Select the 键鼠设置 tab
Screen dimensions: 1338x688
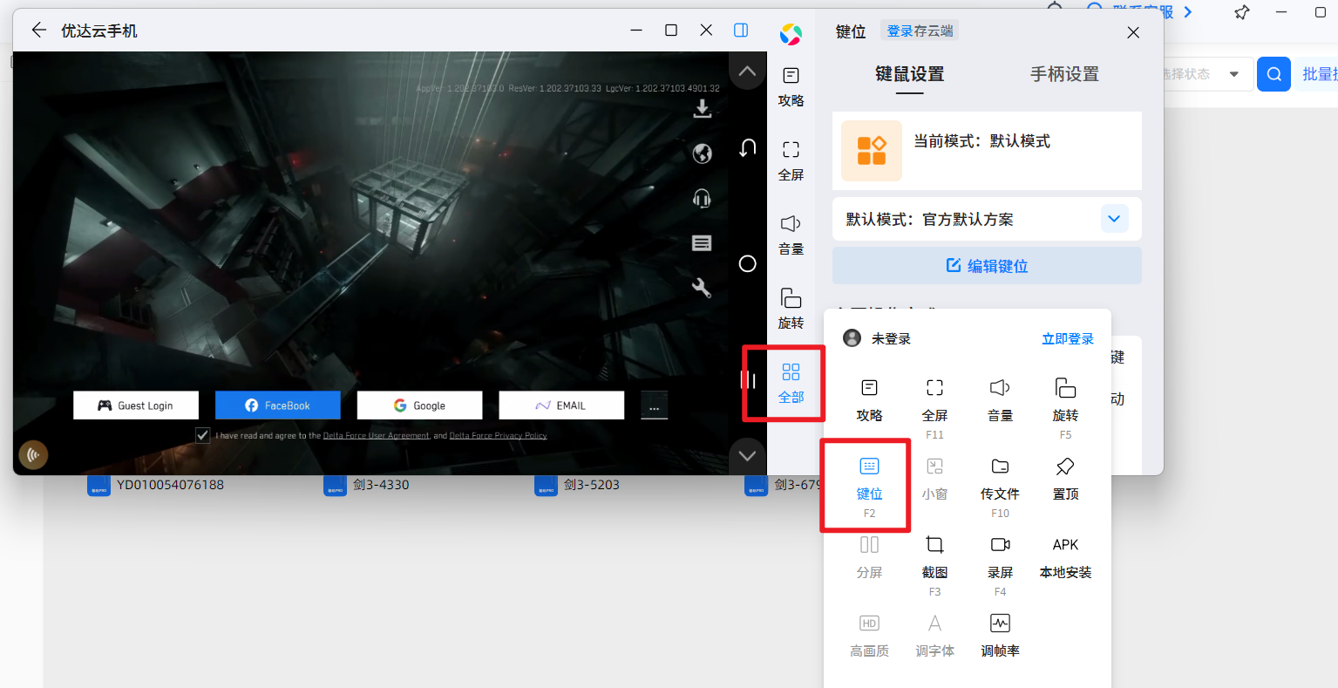tap(909, 75)
